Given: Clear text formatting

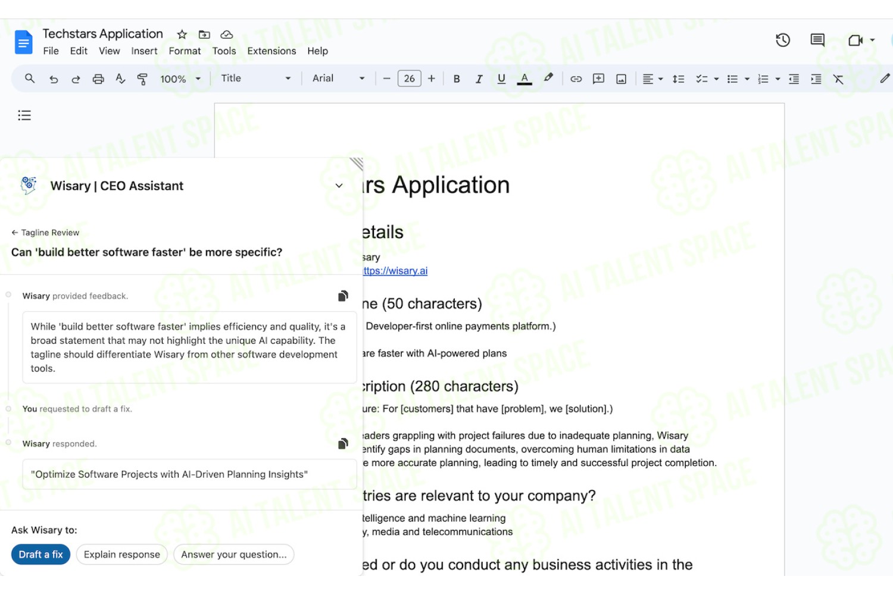Looking at the screenshot, I should pos(838,79).
